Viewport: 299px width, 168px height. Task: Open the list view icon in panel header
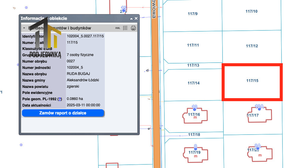125,28
